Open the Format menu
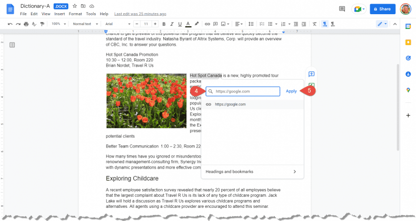Screen dimensions: 416x221 (x=75, y=14)
